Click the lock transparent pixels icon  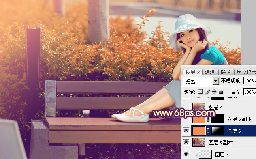coord(201,92)
